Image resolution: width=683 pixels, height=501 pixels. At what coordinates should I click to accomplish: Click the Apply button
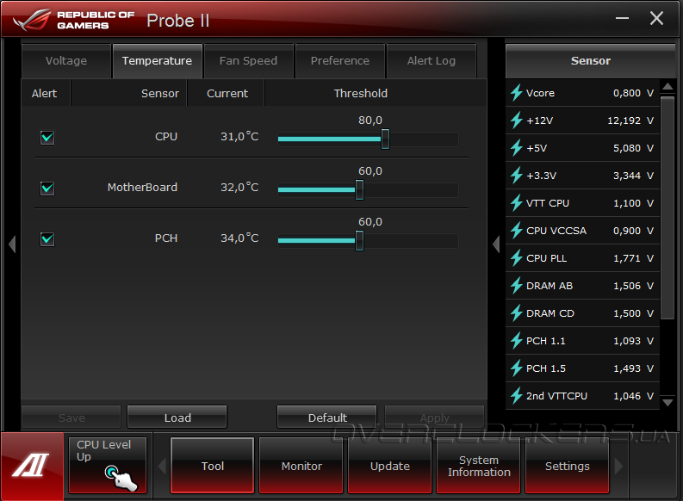434,417
